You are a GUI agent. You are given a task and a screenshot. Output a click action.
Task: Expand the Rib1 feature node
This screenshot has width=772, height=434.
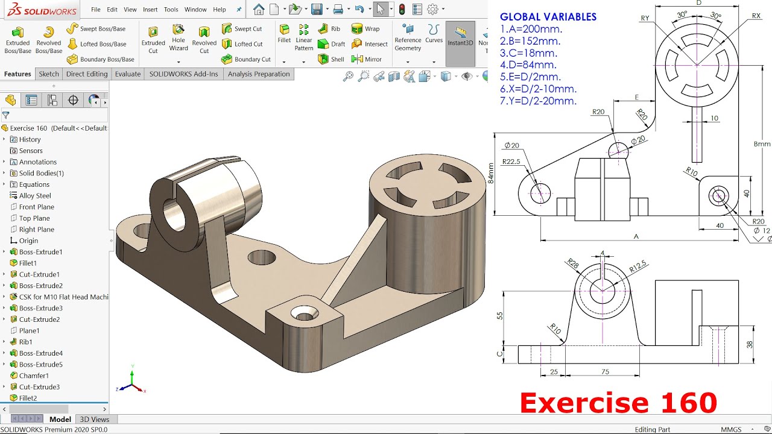(4, 342)
